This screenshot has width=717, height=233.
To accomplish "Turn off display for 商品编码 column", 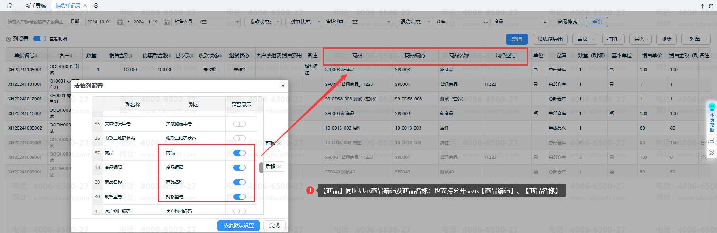I will (x=239, y=167).
